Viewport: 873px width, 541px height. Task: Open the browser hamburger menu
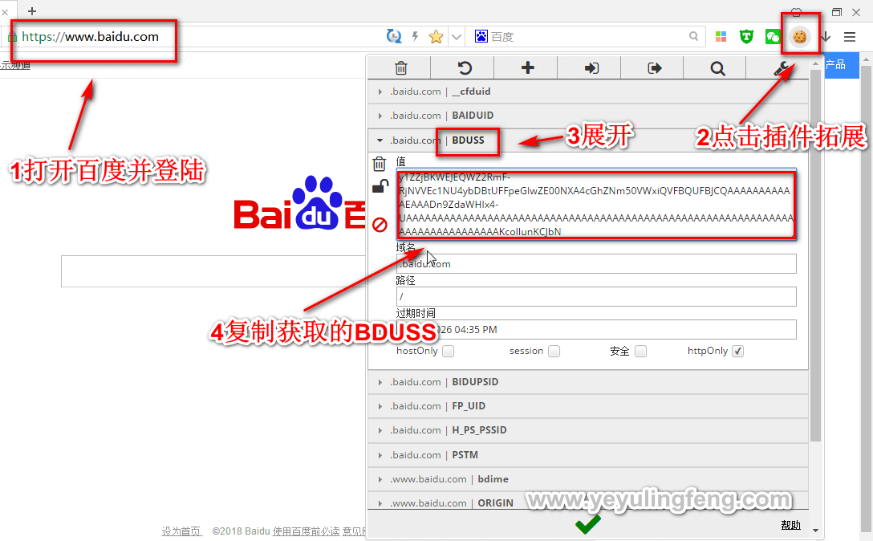click(x=850, y=37)
